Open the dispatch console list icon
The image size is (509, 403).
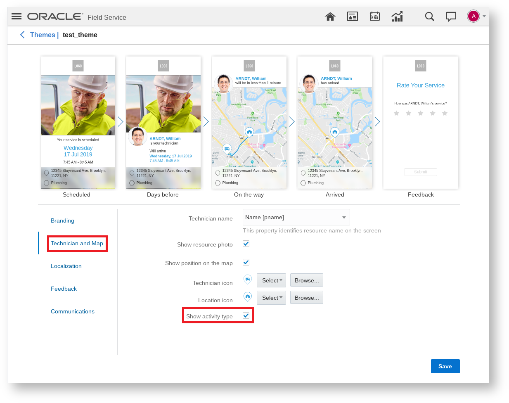(353, 17)
